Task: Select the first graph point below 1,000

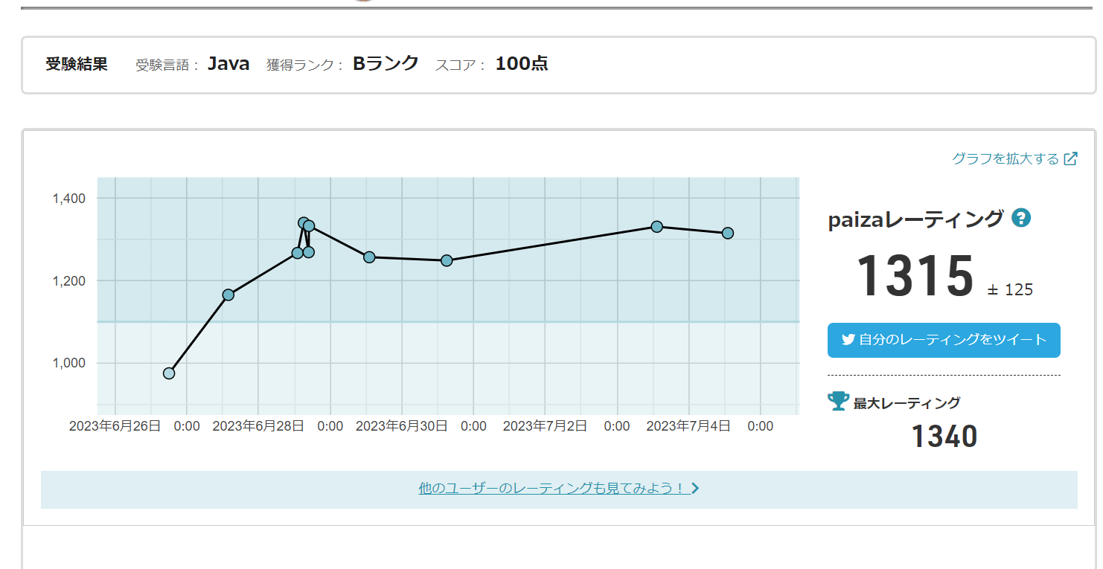Action: point(169,373)
